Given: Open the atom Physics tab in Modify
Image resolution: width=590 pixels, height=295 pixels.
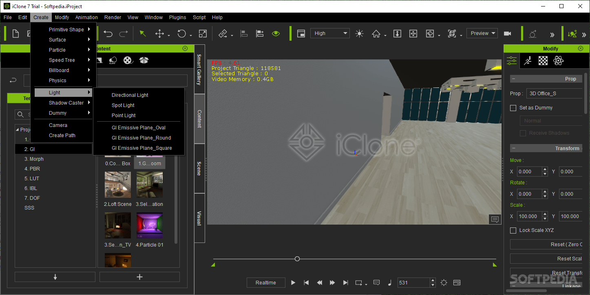Looking at the screenshot, I should 558,61.
